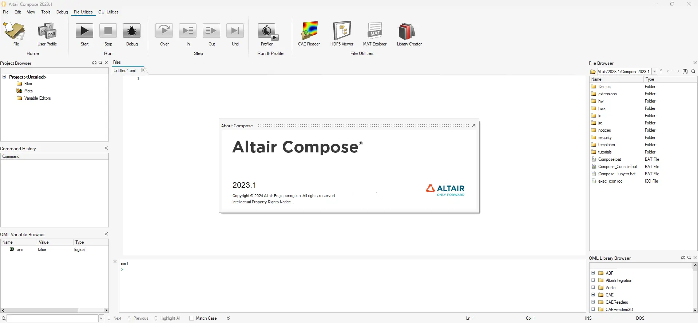
Task: Expand the CAEReaders library folder
Action: click(x=593, y=302)
